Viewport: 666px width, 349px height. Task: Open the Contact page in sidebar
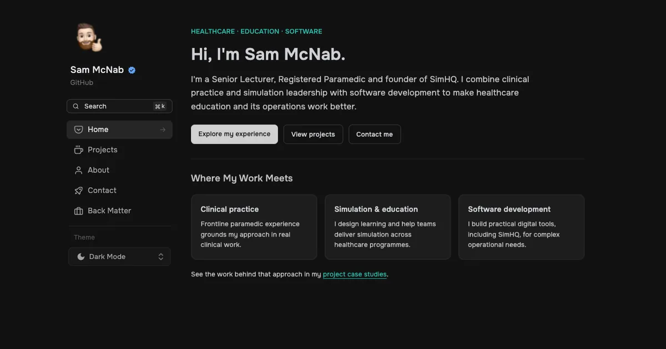pyautogui.click(x=119, y=191)
